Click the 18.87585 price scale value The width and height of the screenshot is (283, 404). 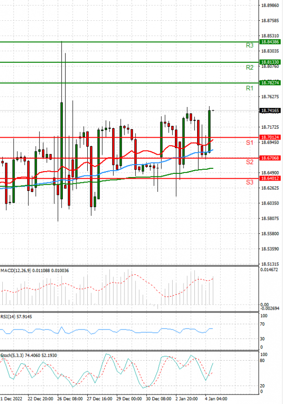point(270,21)
